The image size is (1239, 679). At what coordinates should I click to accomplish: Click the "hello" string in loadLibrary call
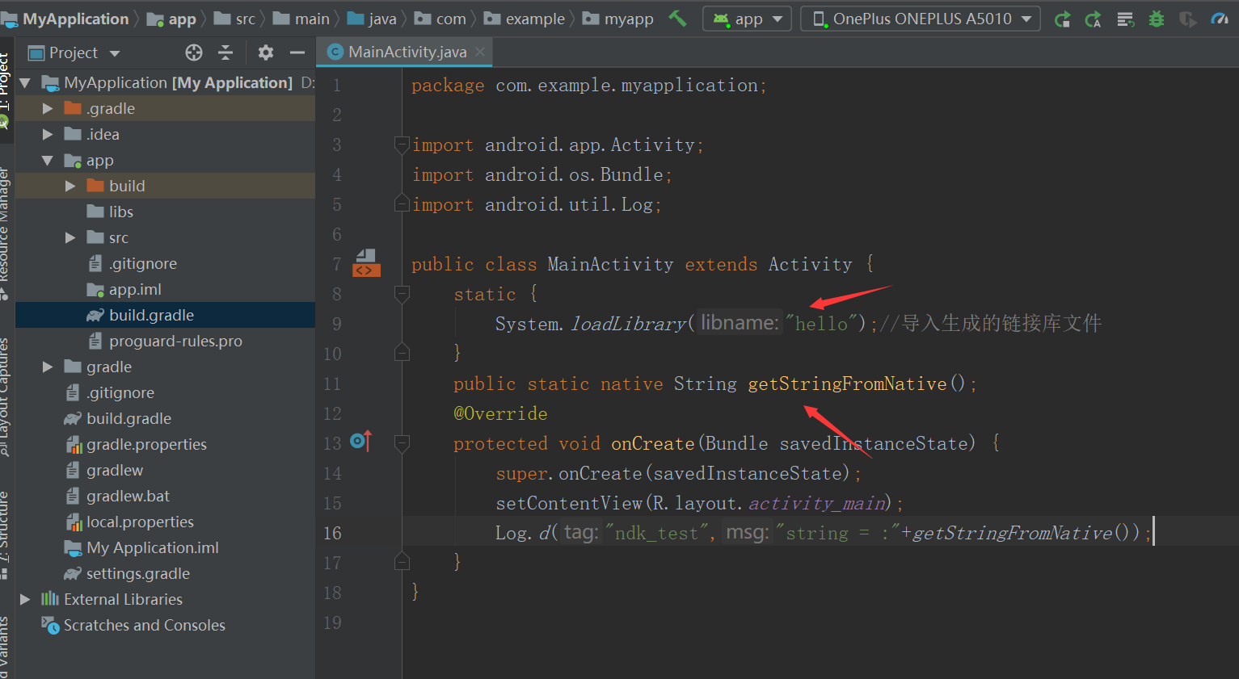pyautogui.click(x=821, y=324)
